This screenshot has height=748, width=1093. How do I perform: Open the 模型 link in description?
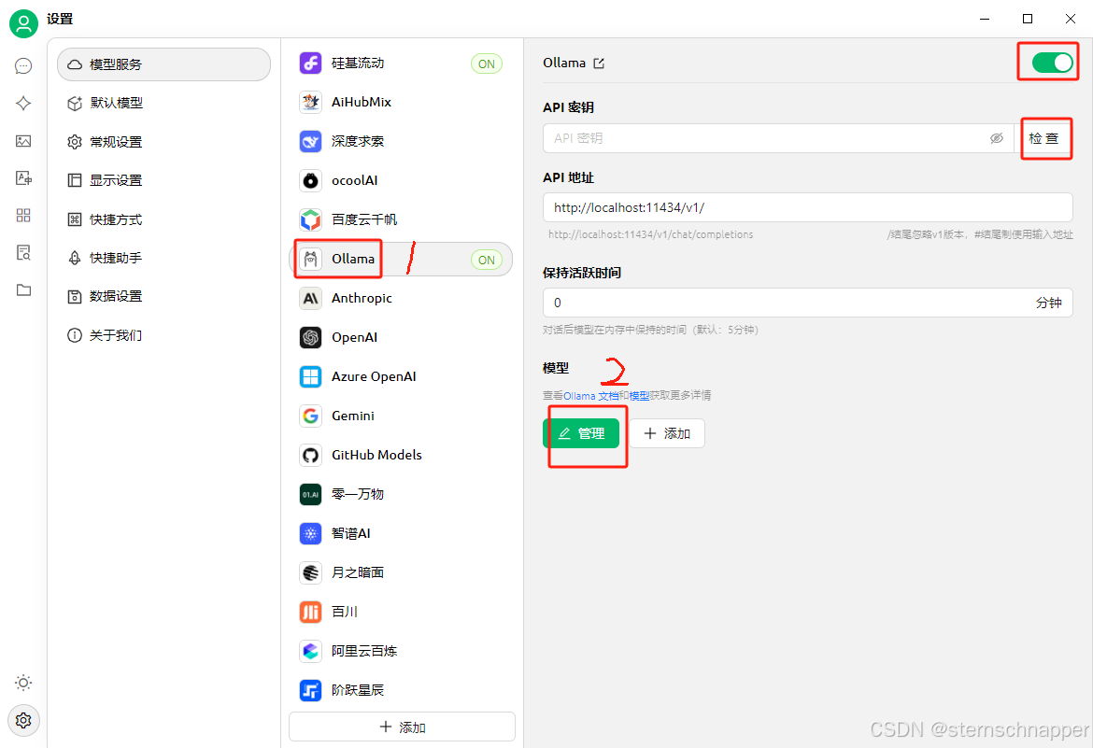coord(639,395)
